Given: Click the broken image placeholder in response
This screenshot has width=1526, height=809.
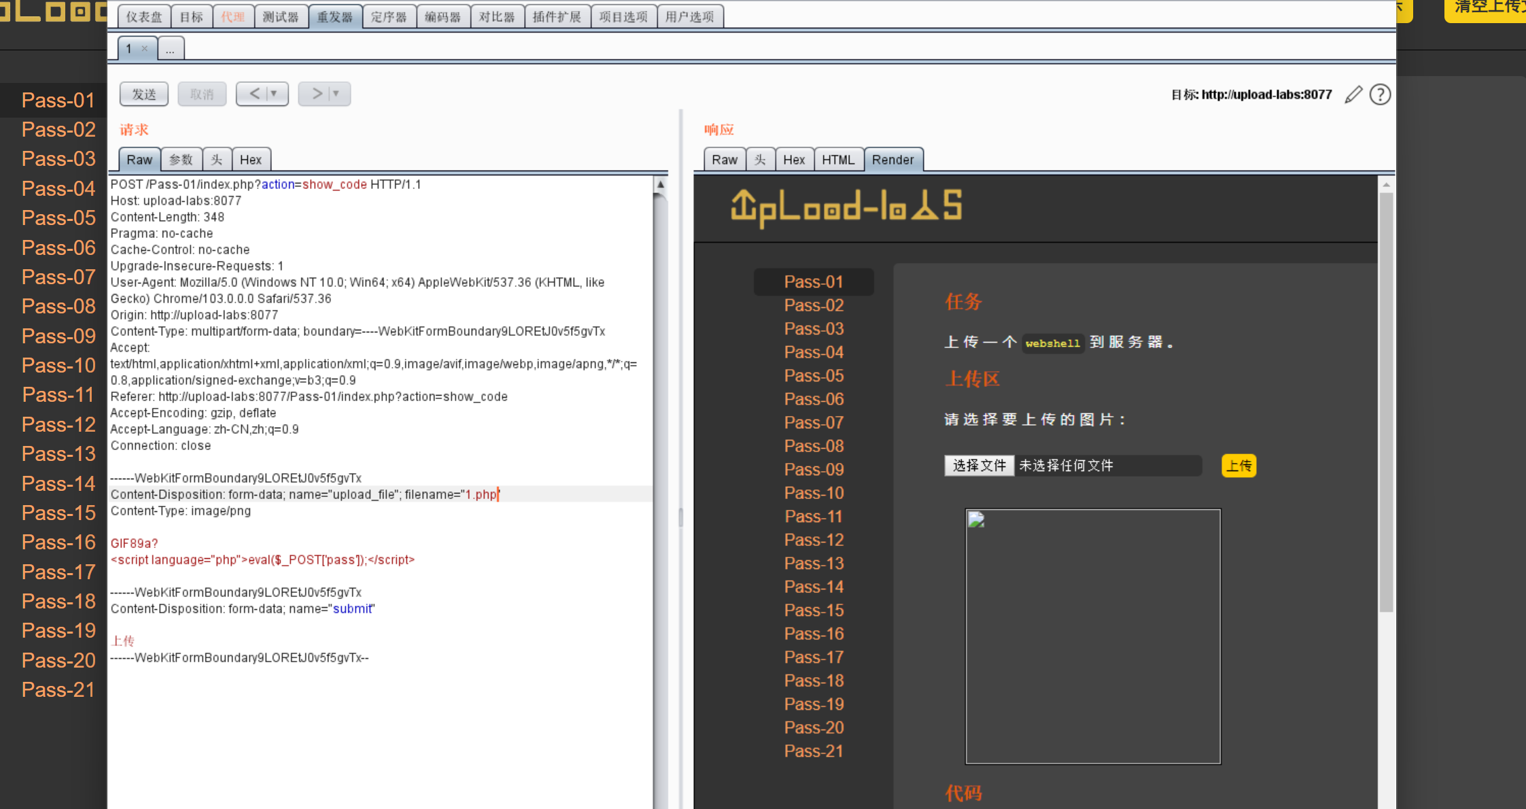Looking at the screenshot, I should click(x=1093, y=636).
